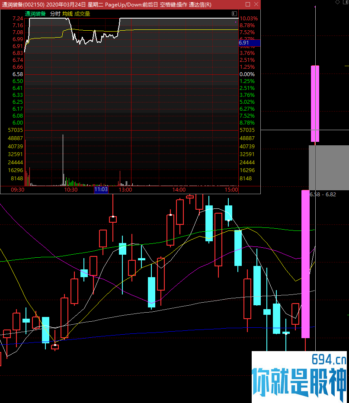
Task: Click the white 6.58 previous-close price label
Action: pos(18,74)
